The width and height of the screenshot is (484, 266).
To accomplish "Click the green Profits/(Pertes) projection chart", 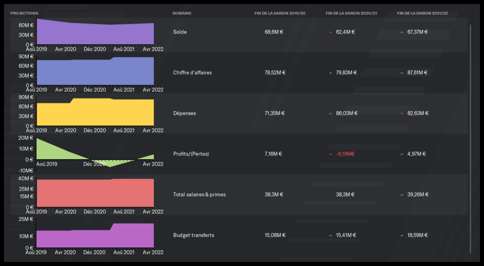I will 95,153.
